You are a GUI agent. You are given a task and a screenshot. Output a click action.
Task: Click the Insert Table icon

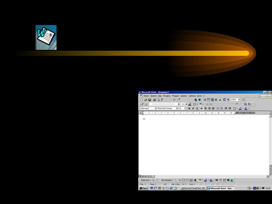[x=208, y=100]
